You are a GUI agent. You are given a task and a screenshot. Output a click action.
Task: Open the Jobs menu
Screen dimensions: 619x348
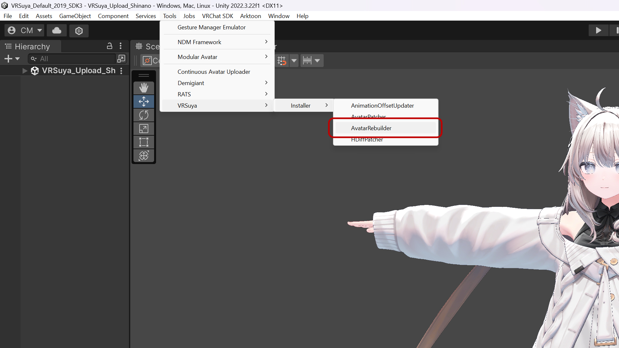point(189,16)
